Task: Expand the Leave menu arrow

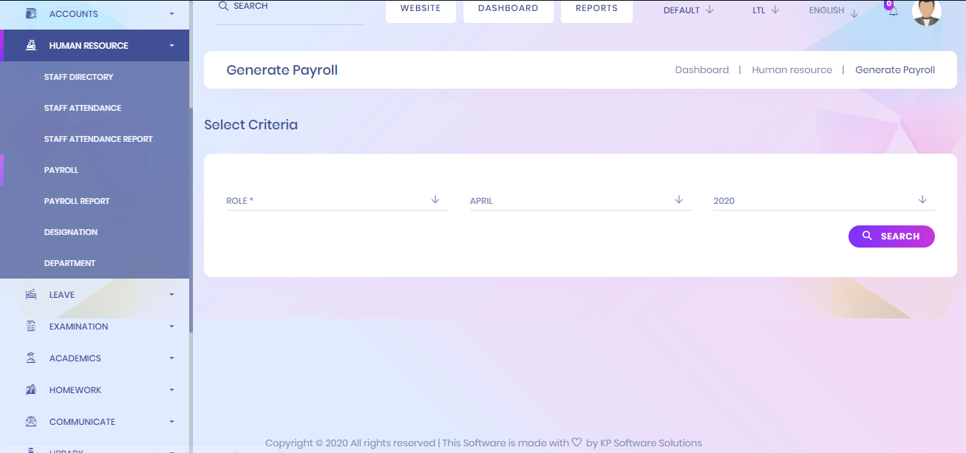Action: point(171,294)
